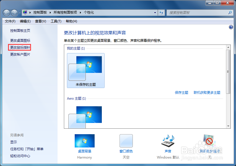Click the Help question mark icon

tap(231, 27)
